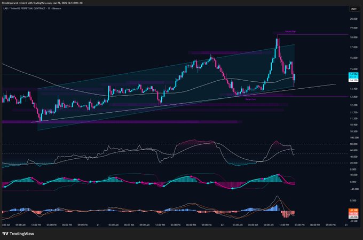Screen dimensions: 363x240
Task: Click -40.000 on the momentum scale
Action: [x=353, y=189]
